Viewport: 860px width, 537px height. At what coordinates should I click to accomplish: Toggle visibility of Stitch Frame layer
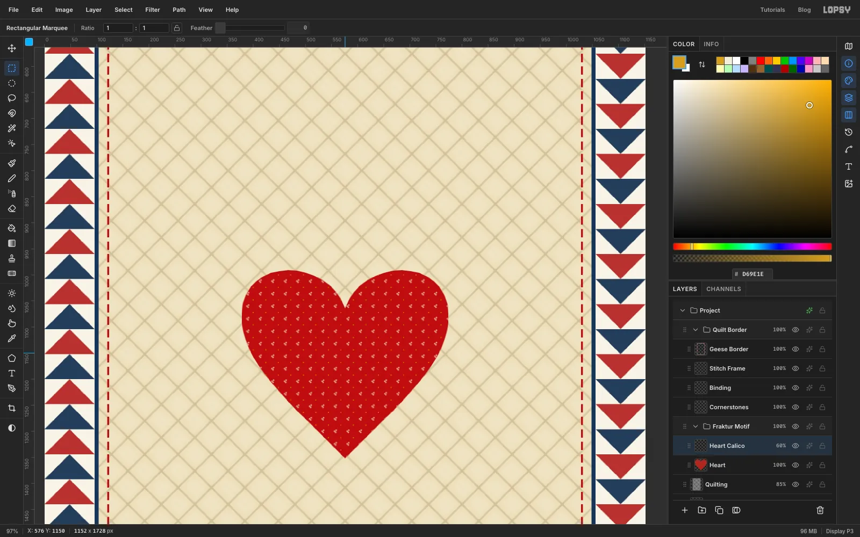point(795,368)
